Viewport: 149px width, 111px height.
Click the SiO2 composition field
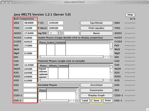(x=30, y=23)
